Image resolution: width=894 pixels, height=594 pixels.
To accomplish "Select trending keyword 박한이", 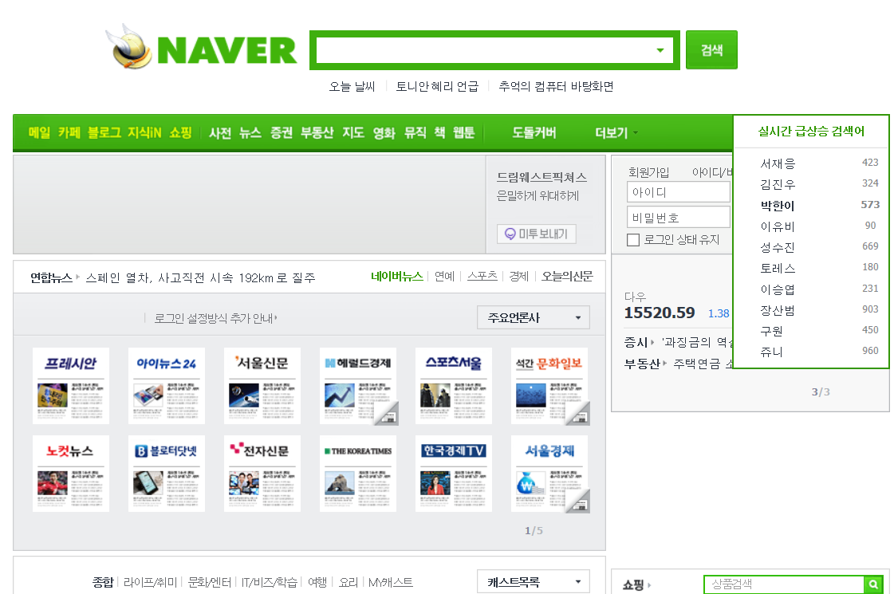I will (778, 205).
